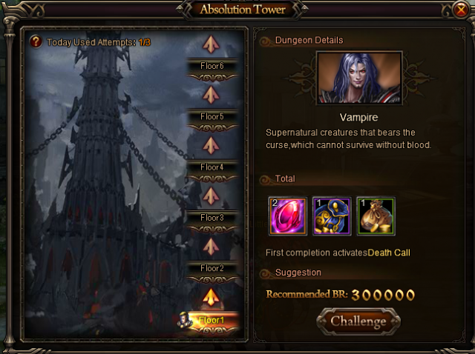Open the question mark help icon

36,41
